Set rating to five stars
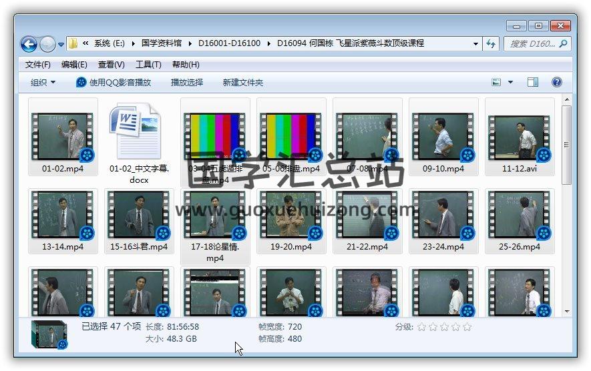The image size is (591, 371). (467, 327)
